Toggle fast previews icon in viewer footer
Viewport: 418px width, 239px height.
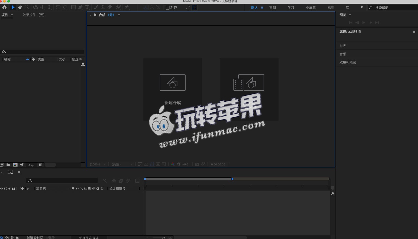(x=140, y=164)
